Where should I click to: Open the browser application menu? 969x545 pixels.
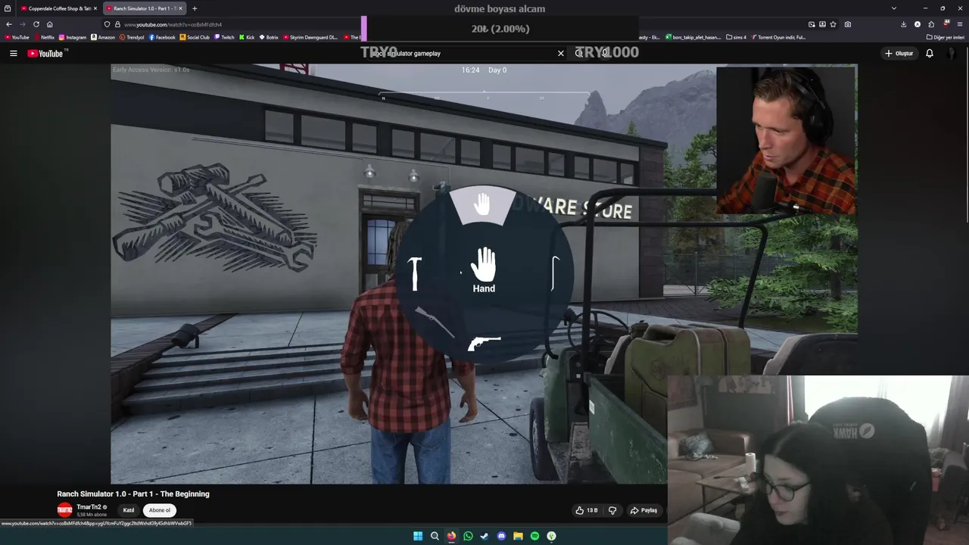point(960,24)
